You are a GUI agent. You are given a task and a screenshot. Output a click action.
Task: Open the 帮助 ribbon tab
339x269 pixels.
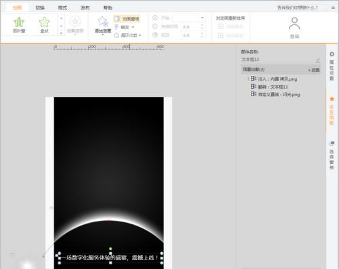(x=108, y=7)
